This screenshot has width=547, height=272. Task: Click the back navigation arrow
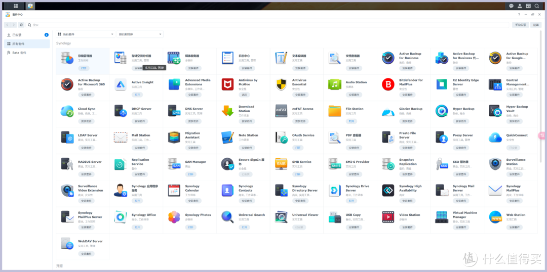(8, 25)
